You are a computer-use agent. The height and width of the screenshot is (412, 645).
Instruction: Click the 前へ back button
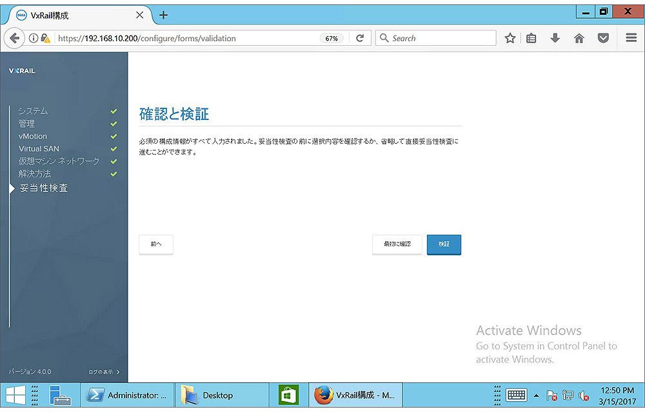pos(156,244)
